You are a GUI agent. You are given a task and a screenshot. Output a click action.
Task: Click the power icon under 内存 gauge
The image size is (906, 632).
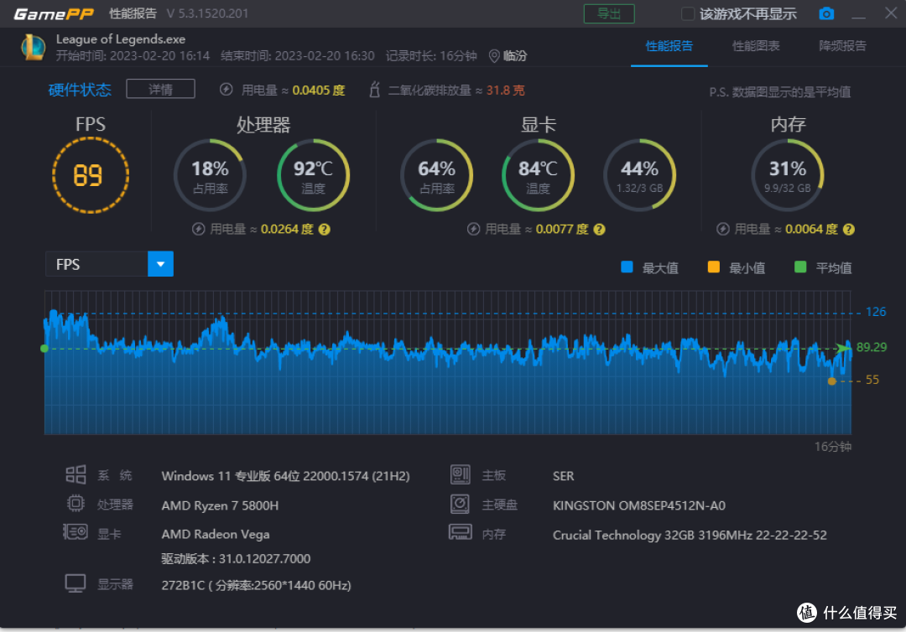click(722, 229)
